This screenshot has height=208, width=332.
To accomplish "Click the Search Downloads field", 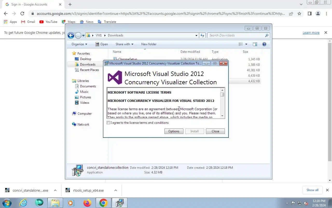I will [236, 35].
